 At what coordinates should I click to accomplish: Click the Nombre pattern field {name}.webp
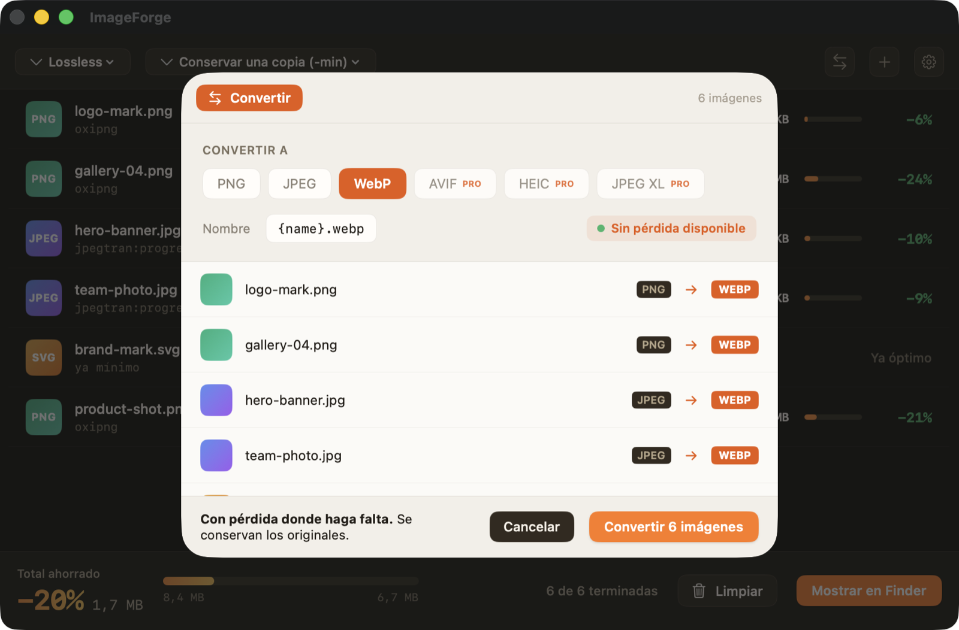321,229
